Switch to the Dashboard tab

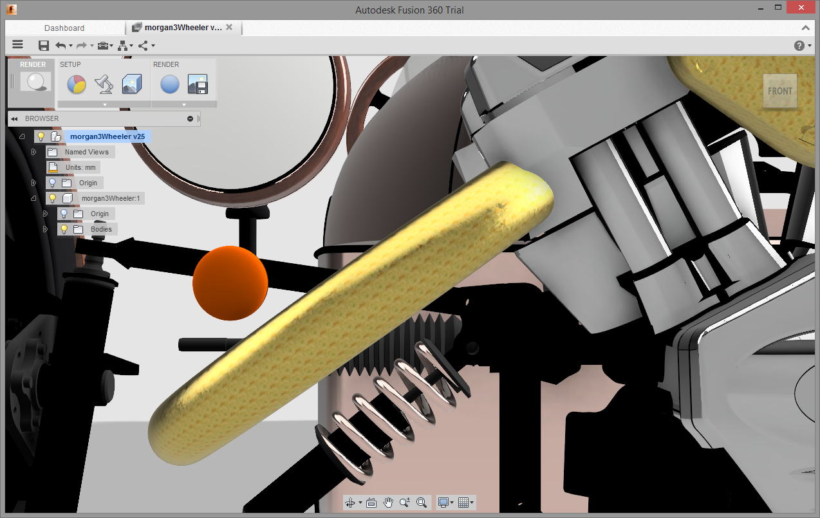click(x=64, y=28)
